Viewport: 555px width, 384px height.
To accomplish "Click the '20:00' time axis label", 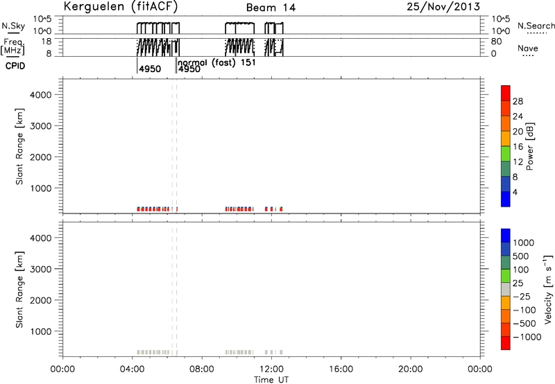I will pos(411,369).
